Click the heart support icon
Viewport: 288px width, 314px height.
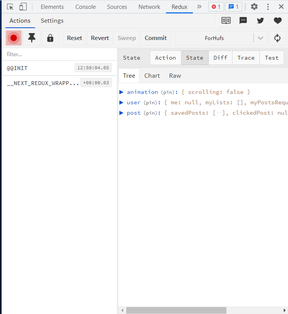278,21
